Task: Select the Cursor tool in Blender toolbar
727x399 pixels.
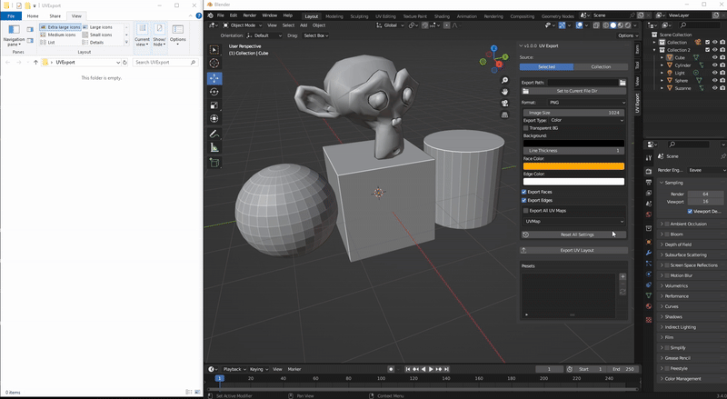Action: click(x=214, y=63)
